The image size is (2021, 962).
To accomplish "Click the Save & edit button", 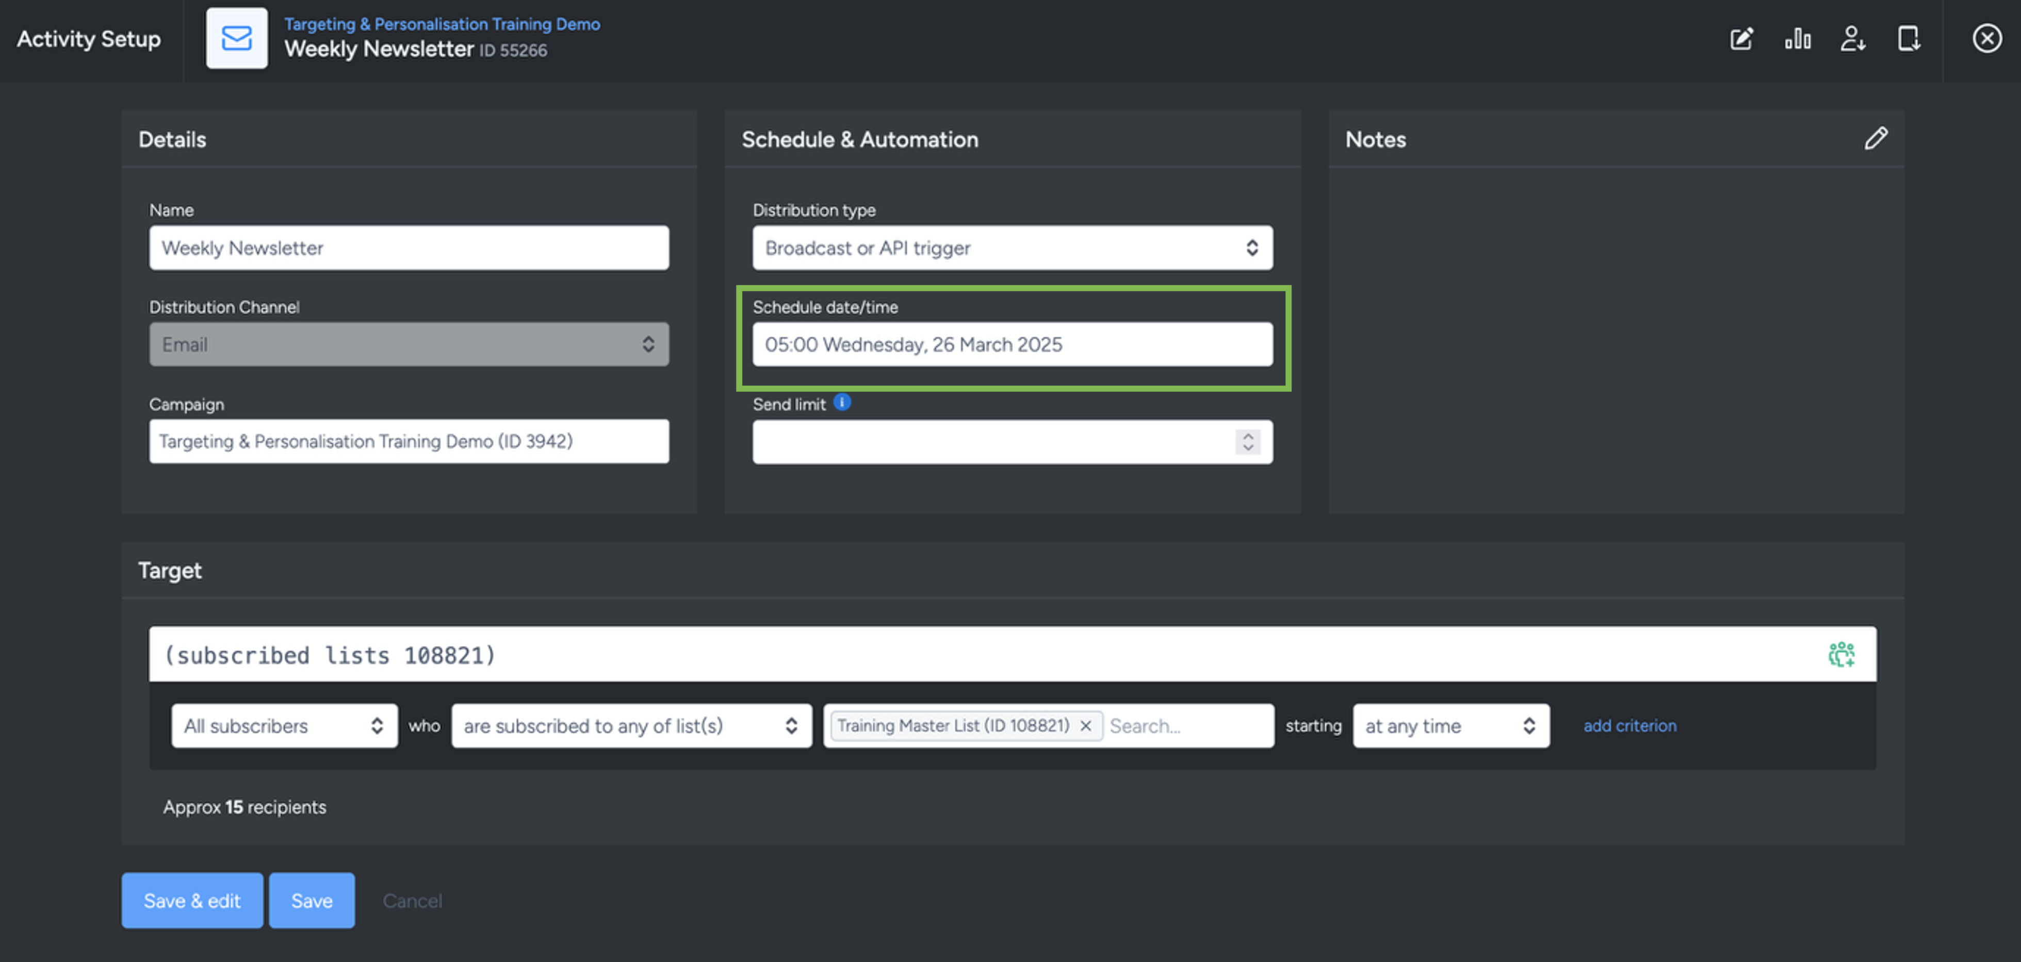I will pos(192,901).
